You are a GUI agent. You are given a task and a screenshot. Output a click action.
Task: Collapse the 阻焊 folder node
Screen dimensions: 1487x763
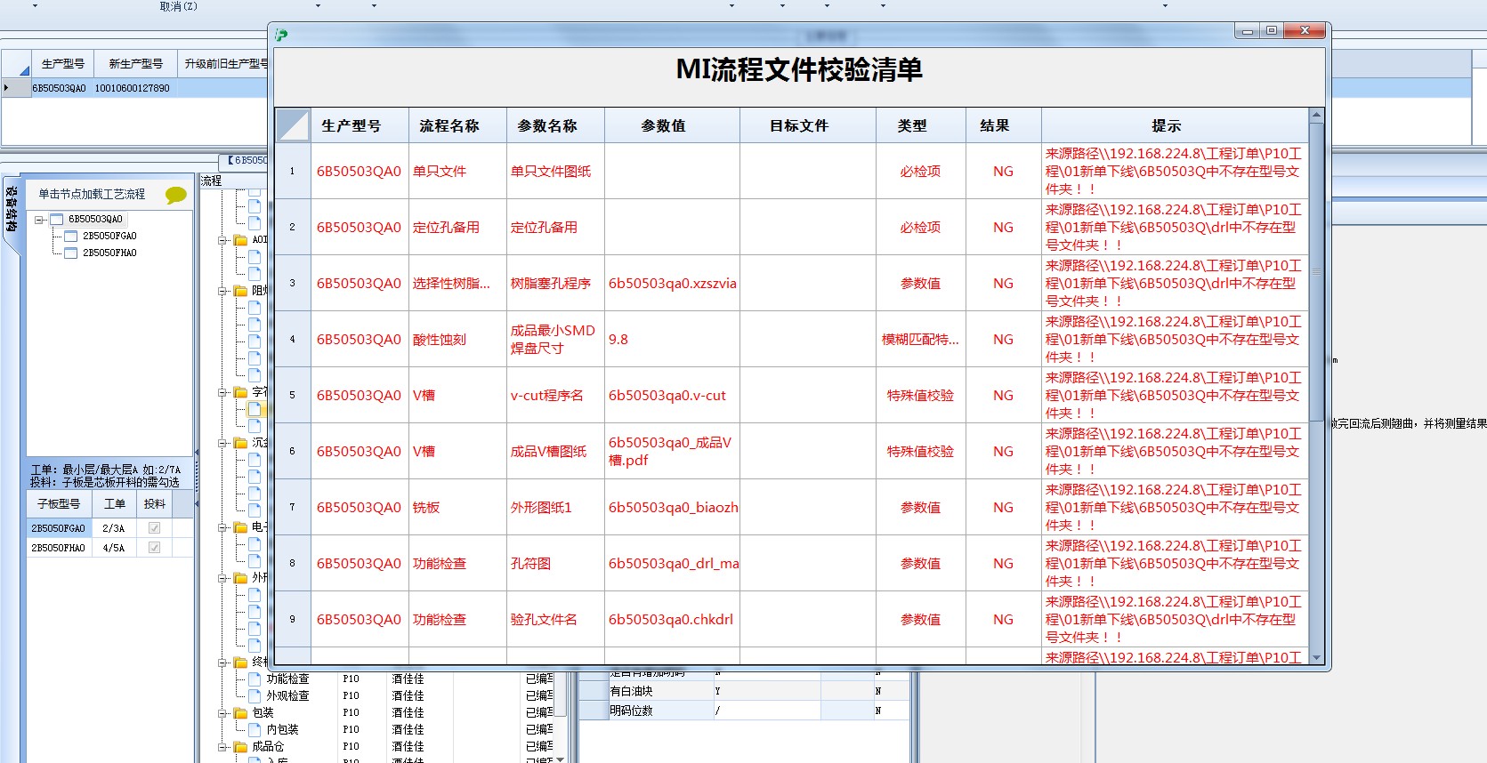(222, 291)
